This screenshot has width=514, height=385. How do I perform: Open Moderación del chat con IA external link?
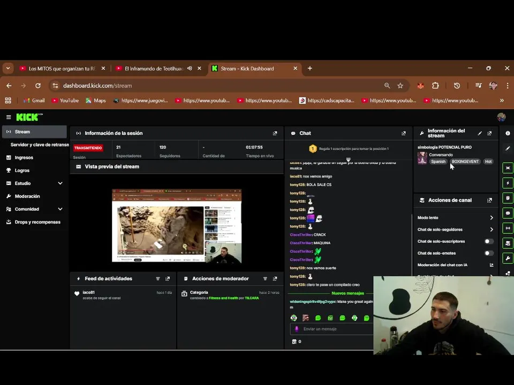coord(492,265)
